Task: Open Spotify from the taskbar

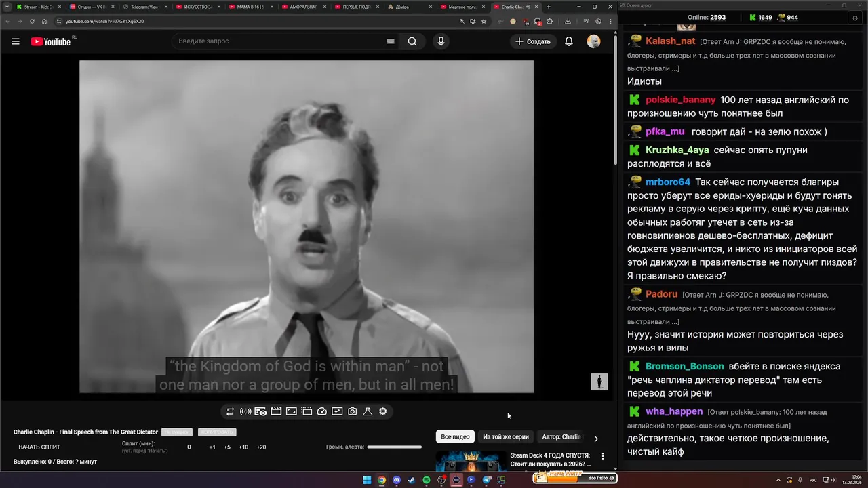Action: [427, 480]
